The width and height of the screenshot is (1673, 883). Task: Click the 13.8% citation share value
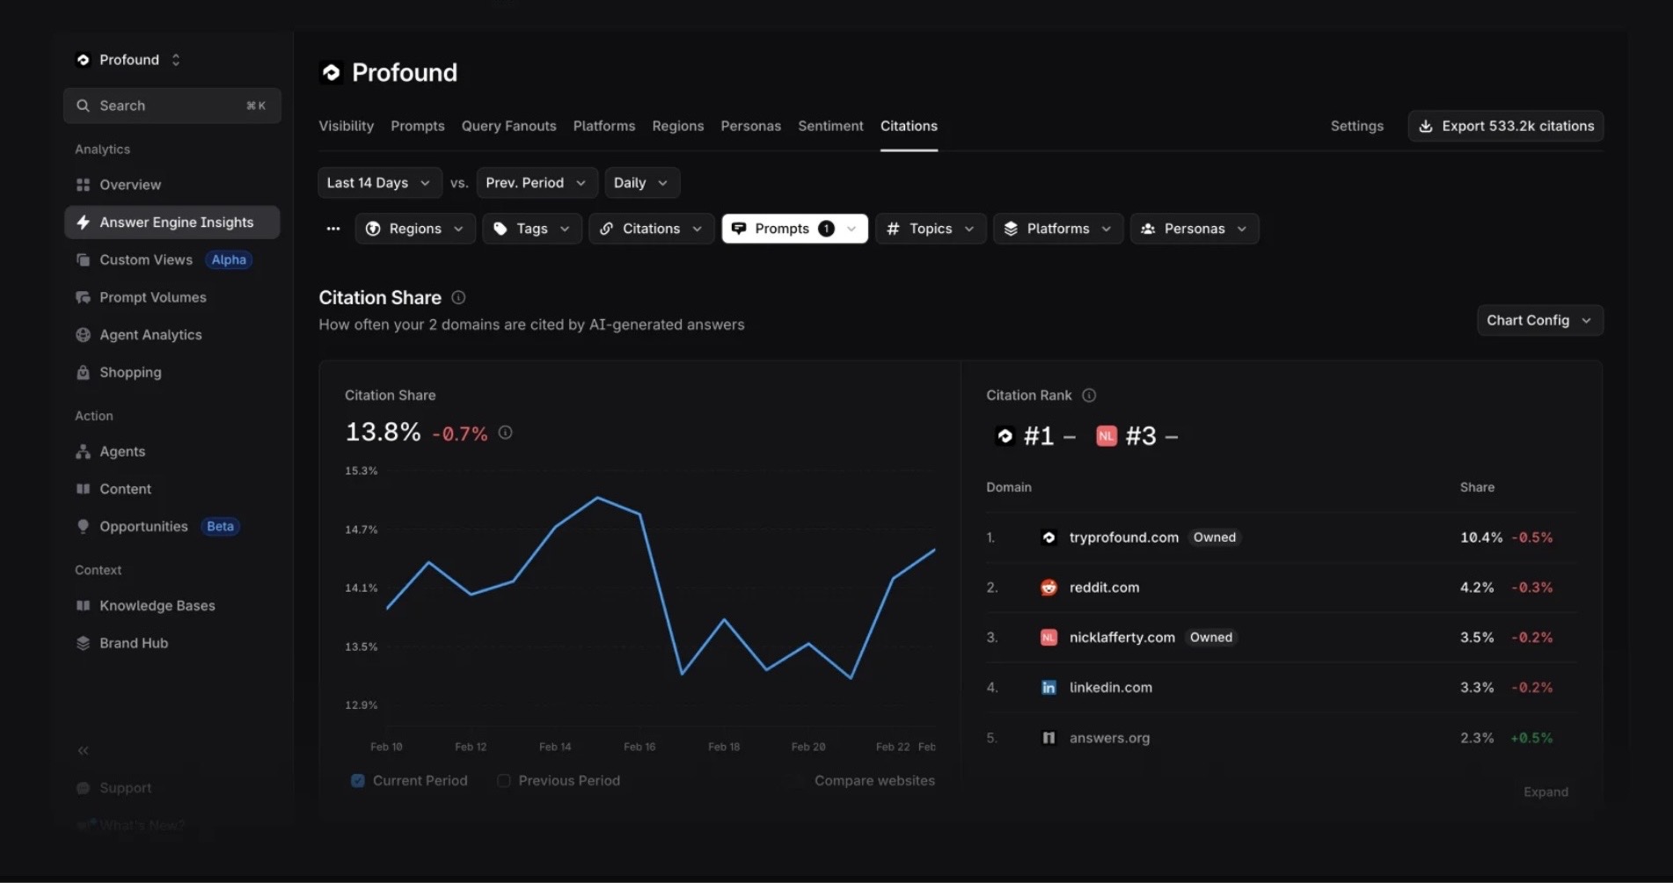(x=383, y=432)
